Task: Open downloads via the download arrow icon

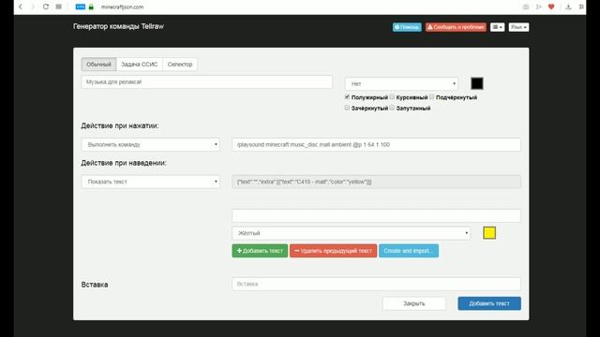Action: pyautogui.click(x=568, y=7)
